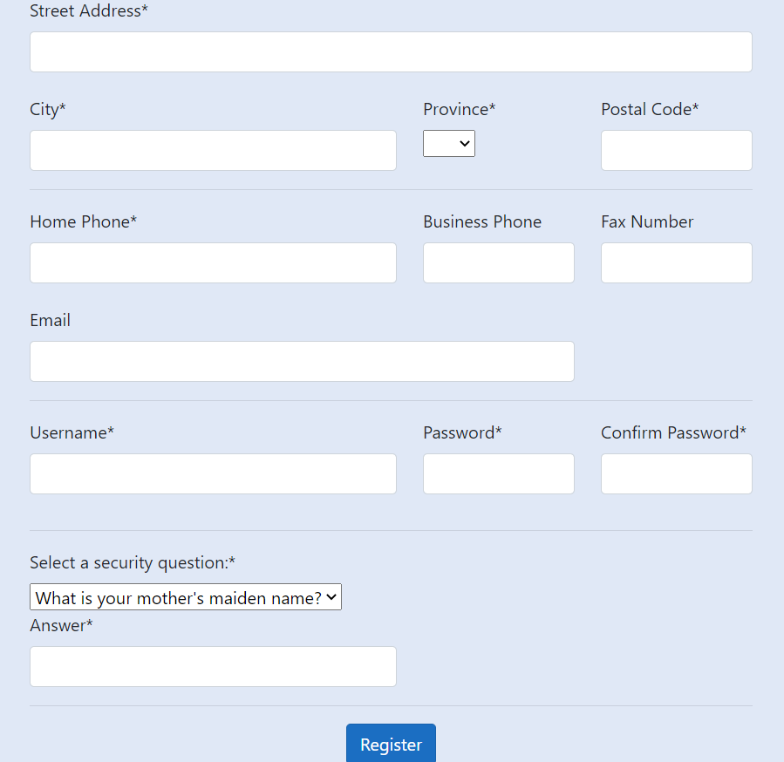The width and height of the screenshot is (784, 762).
Task: Click the Email input field
Action: [x=302, y=361]
